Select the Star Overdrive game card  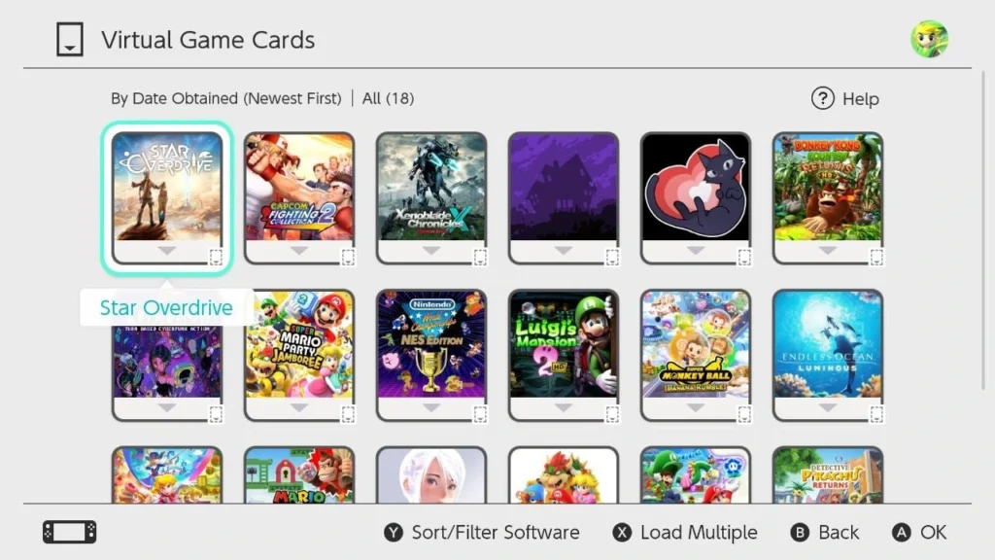(x=167, y=198)
